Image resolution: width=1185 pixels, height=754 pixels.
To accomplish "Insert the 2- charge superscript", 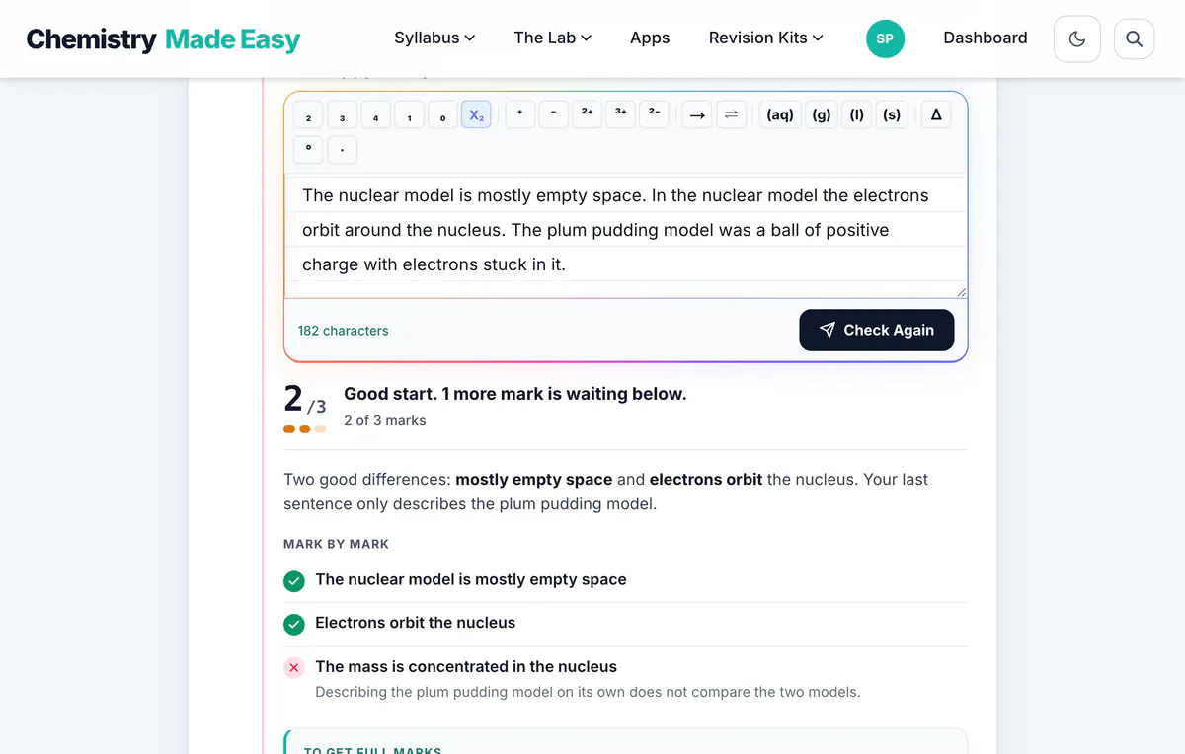I will point(655,114).
